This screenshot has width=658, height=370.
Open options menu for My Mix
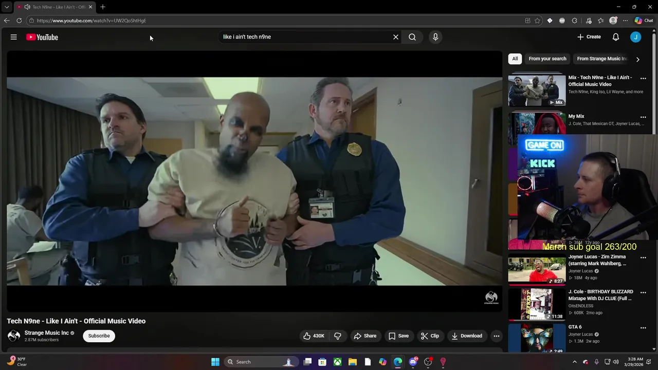coord(643,117)
